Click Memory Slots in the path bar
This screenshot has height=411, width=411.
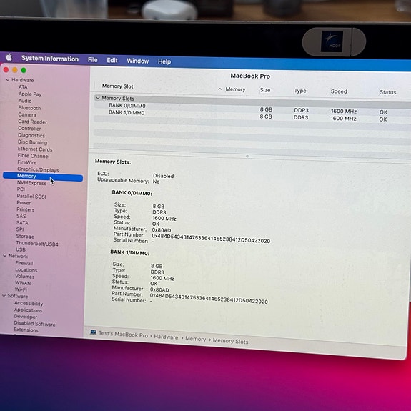pyautogui.click(x=230, y=341)
